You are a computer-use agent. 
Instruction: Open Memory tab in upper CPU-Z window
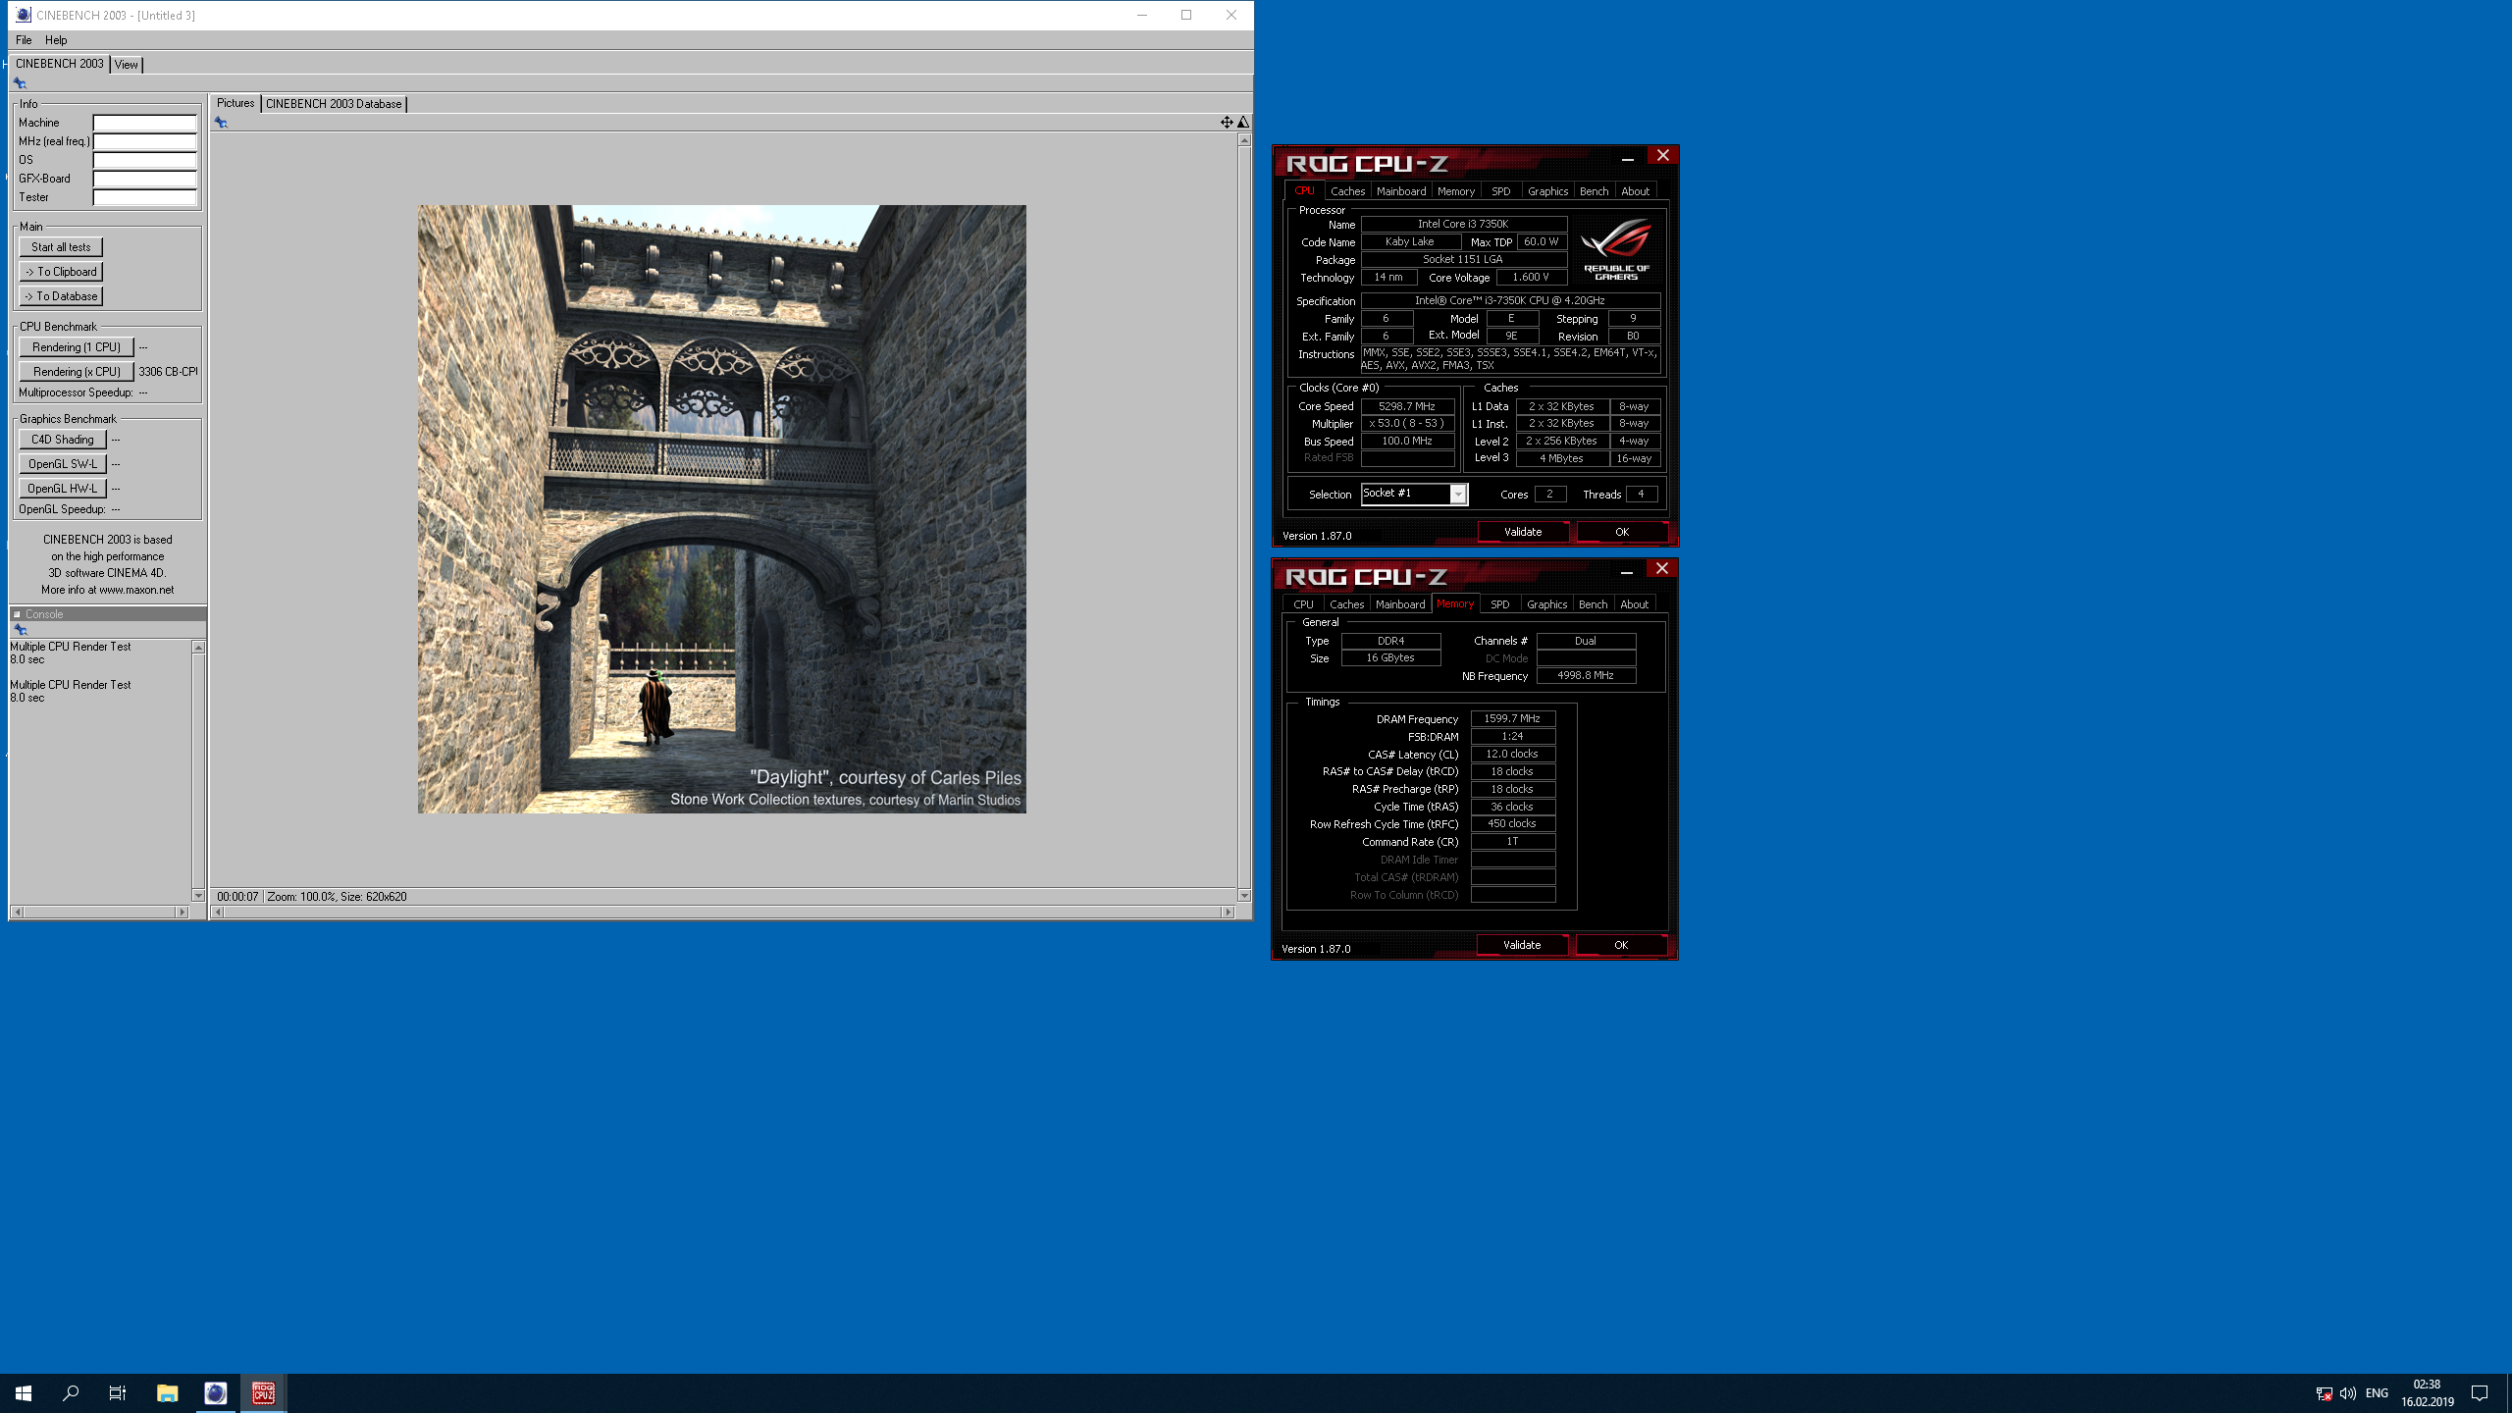click(x=1456, y=191)
